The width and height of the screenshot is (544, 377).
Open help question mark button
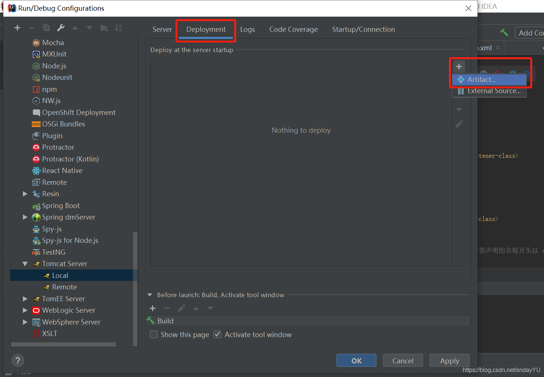(18, 360)
